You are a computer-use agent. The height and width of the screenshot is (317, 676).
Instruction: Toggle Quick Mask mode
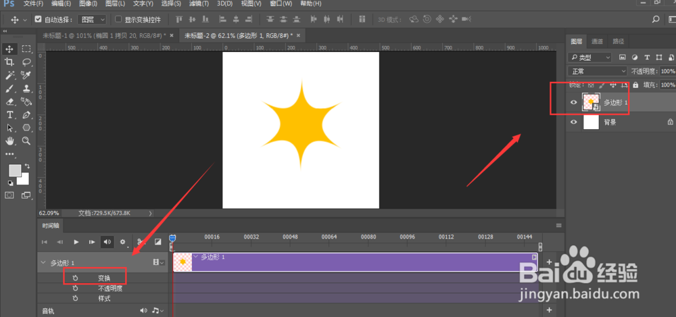coord(9,195)
